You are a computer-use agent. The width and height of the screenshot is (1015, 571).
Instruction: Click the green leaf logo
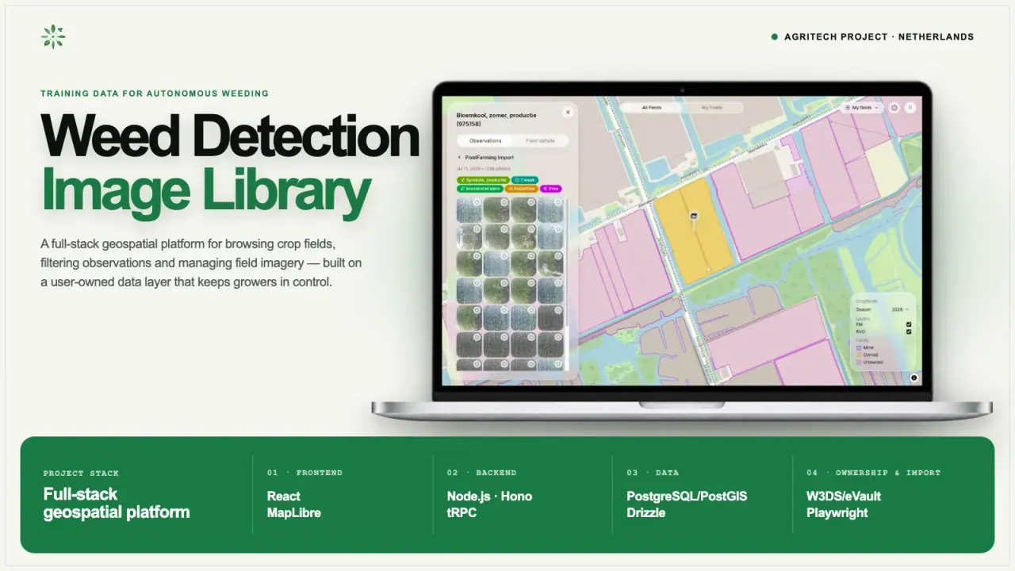point(53,36)
